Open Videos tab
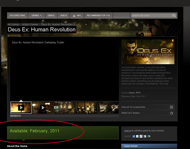The width and height of the screenshot is (190, 149). click(x=64, y=15)
